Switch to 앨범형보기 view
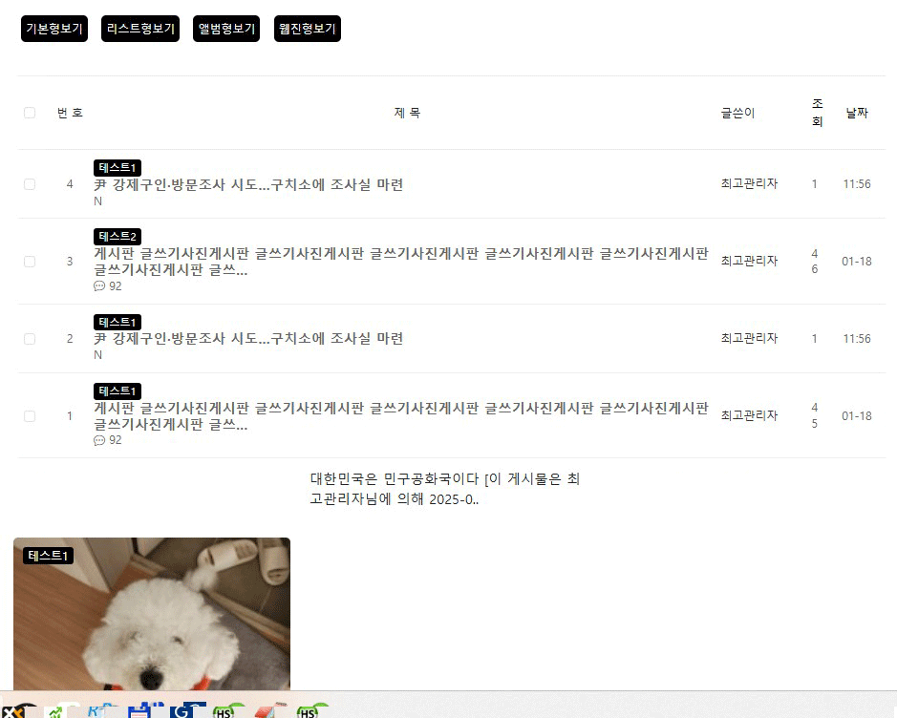This screenshot has width=897, height=718. pyautogui.click(x=226, y=29)
